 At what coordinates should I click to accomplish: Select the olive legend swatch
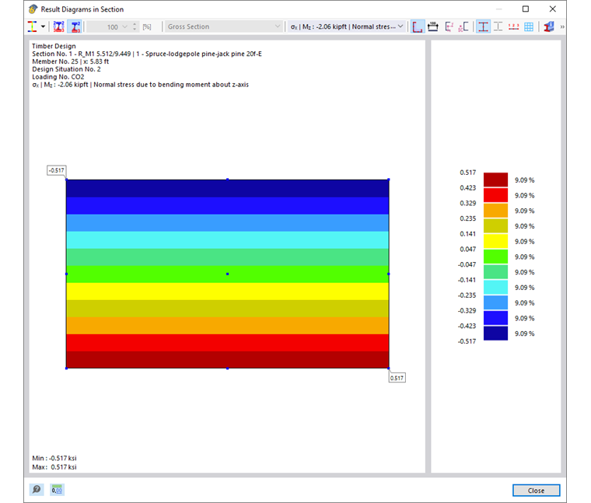[x=495, y=226]
